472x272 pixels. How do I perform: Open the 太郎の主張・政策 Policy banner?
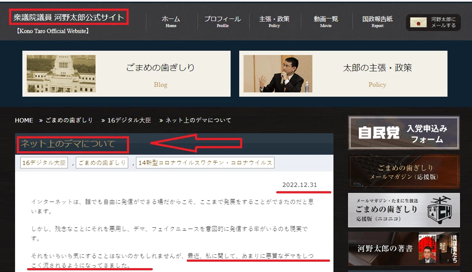[x=343, y=73]
